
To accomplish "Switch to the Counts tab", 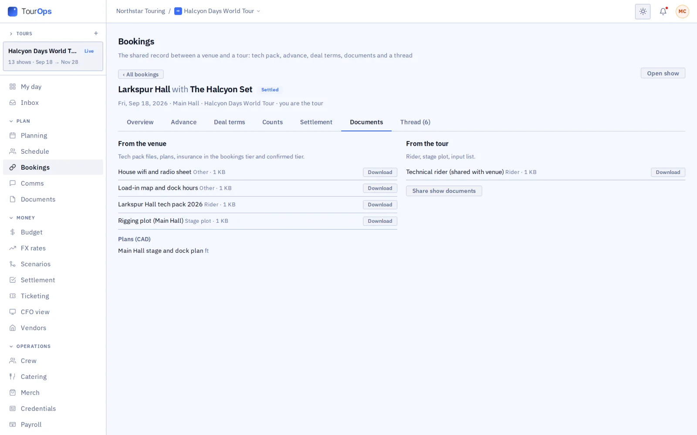I will coord(272,122).
